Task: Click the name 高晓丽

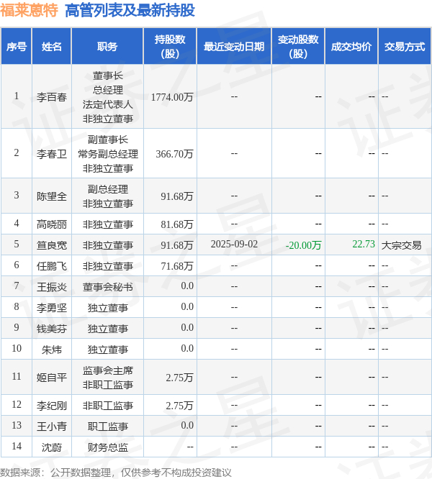Action: click(x=52, y=224)
